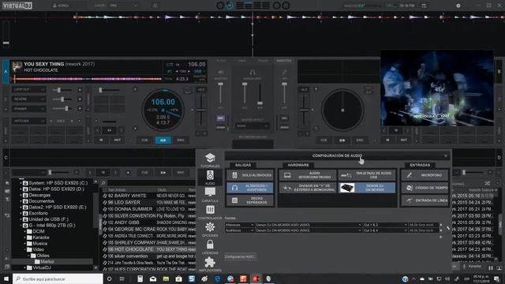Select Audio Interconstruido hardware option
Screen dimensions: 505x284
click(308, 175)
